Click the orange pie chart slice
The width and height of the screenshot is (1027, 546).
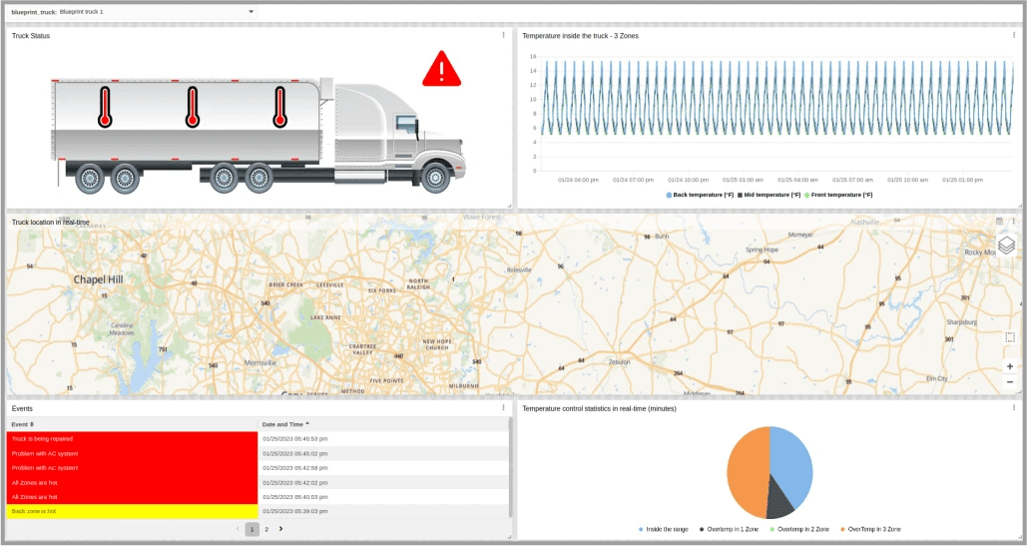coord(747,471)
